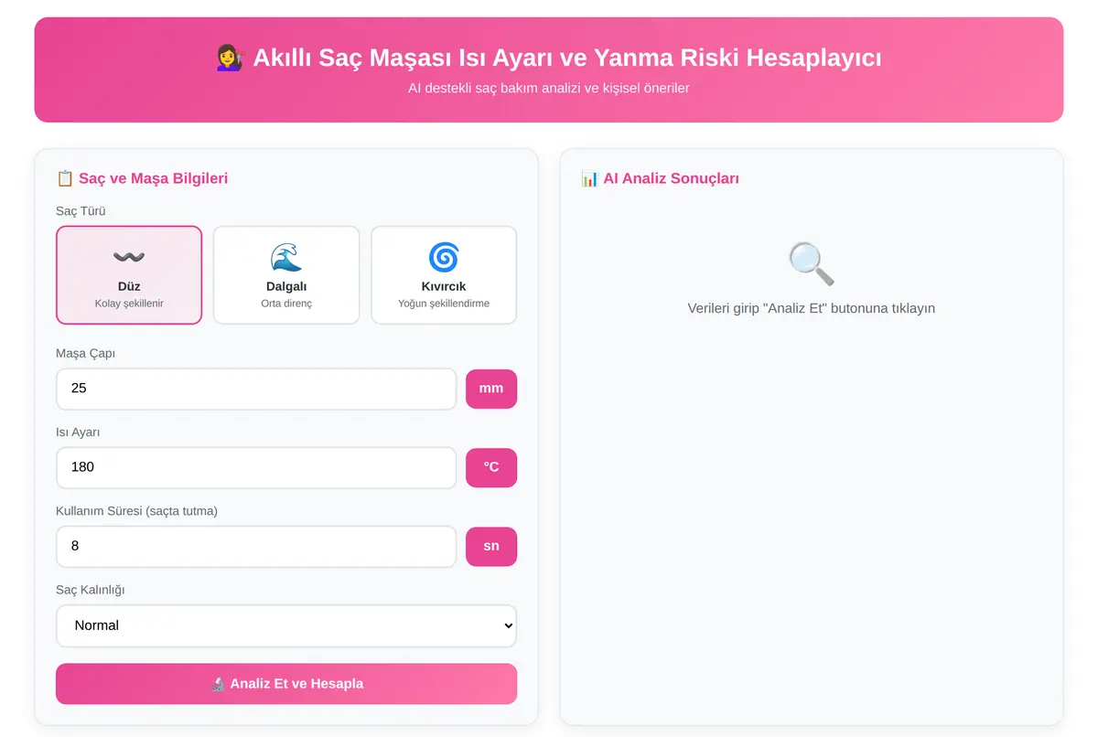Click the mm unit label
Image resolution: width=1098 pixels, height=737 pixels.
(491, 389)
